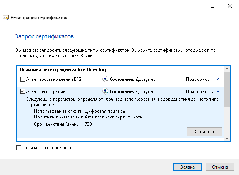Open the Свойства button
Image resolution: width=239 pixels, height=175 pixels.
pyautogui.click(x=204, y=131)
